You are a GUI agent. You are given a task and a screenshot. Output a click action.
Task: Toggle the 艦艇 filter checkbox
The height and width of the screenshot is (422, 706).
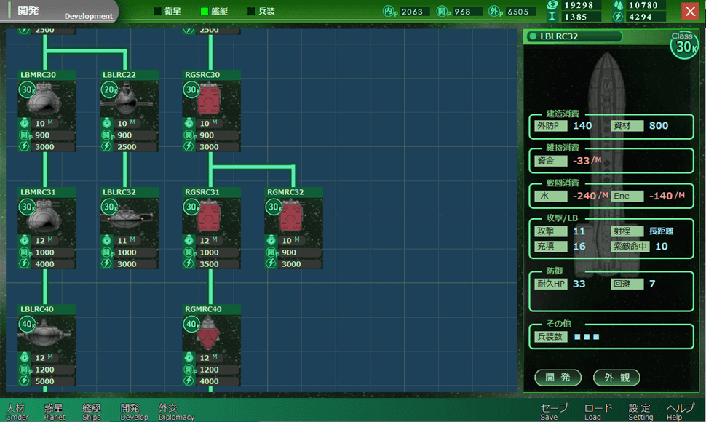click(x=205, y=11)
